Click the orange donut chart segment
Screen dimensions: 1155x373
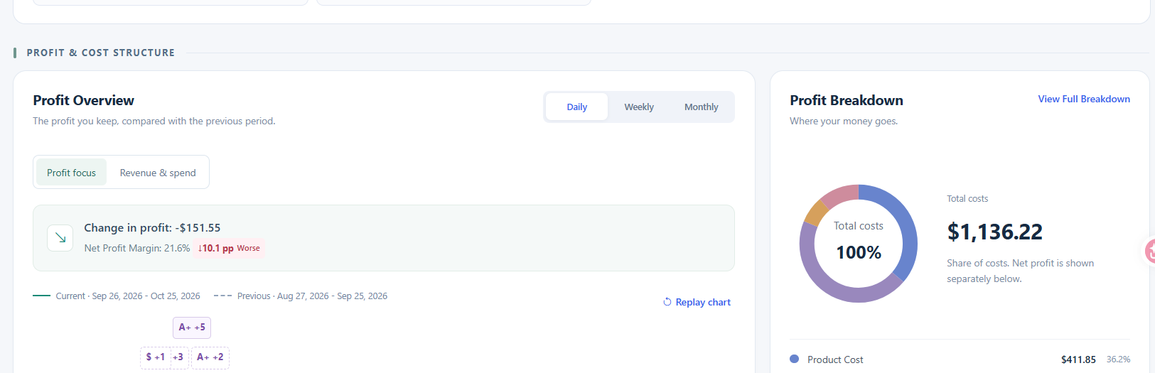tap(815, 212)
